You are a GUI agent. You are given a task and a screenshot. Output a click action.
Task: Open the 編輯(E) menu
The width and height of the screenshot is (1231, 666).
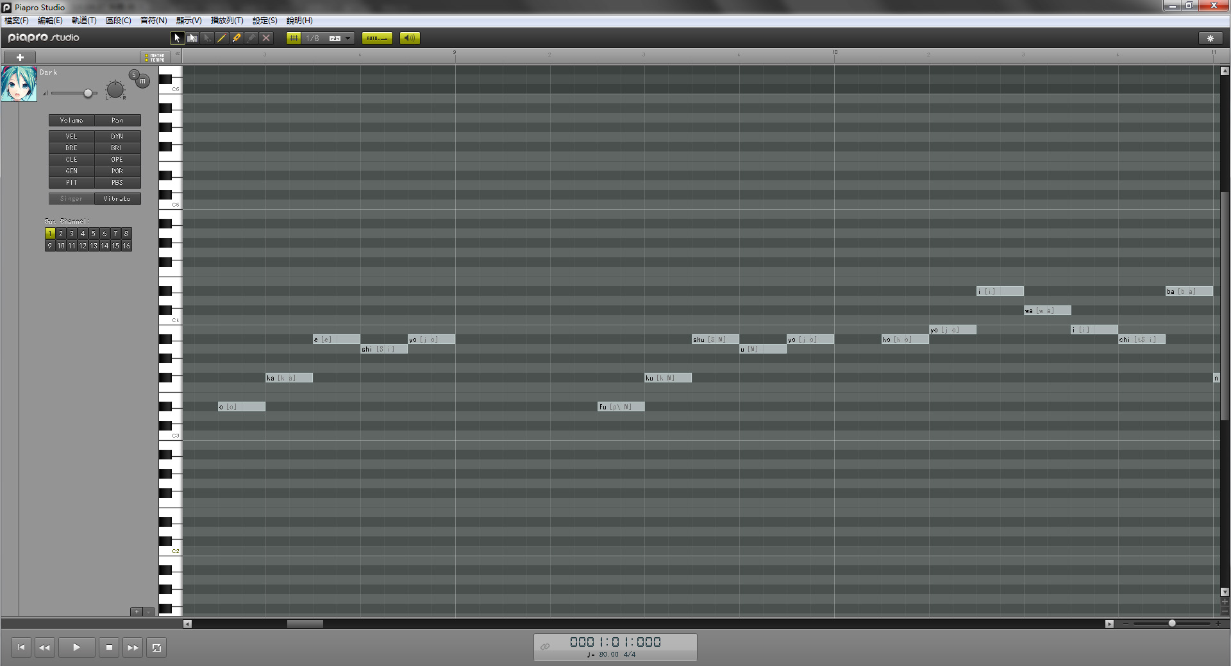tap(50, 21)
